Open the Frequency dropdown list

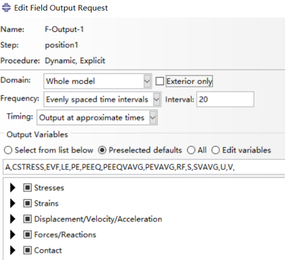click(x=103, y=99)
